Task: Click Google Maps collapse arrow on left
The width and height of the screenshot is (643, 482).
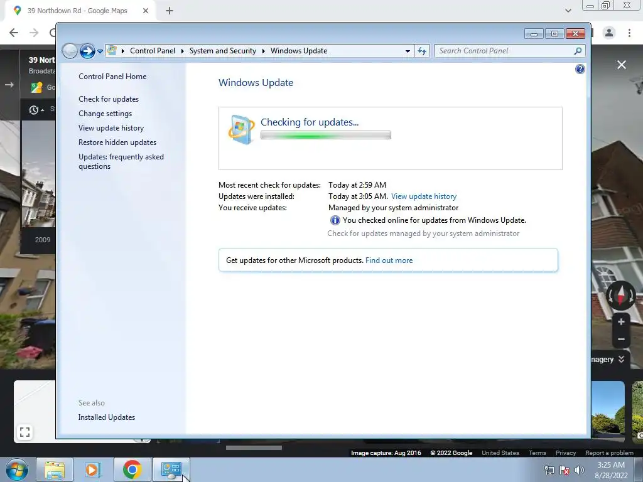Action: (9, 85)
